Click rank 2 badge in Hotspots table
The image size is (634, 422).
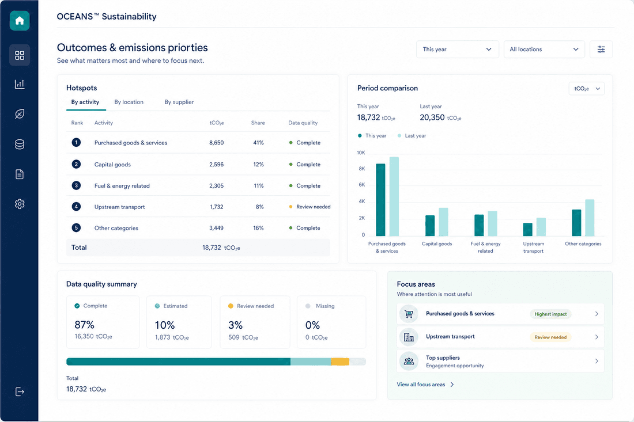tap(76, 164)
